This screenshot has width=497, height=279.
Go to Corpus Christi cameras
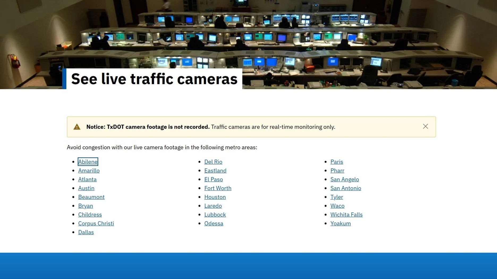pos(96,224)
